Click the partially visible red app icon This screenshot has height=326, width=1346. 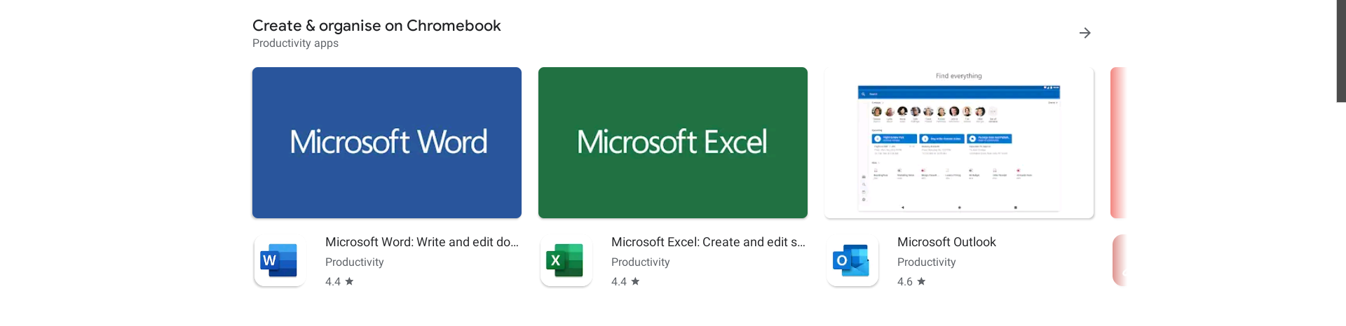[x=1120, y=261]
